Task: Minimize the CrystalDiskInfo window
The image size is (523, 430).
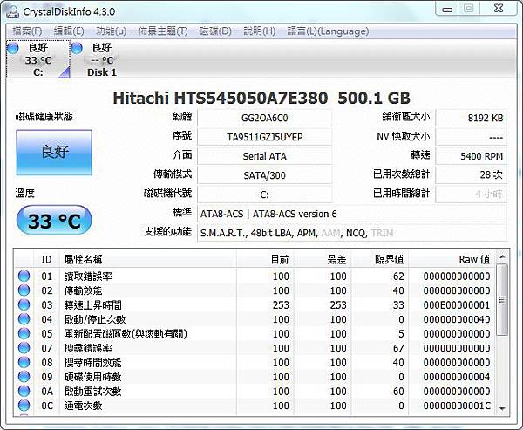Action: point(448,9)
